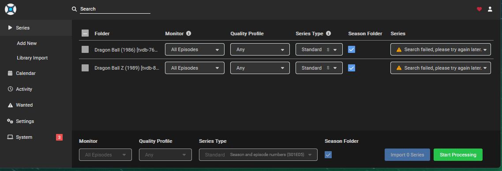
Task: Click the Series Type info icon
Action: (x=328, y=33)
